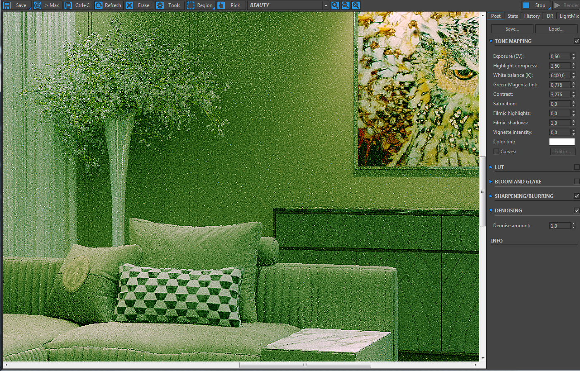Click the Load... post settings button

coord(556,29)
